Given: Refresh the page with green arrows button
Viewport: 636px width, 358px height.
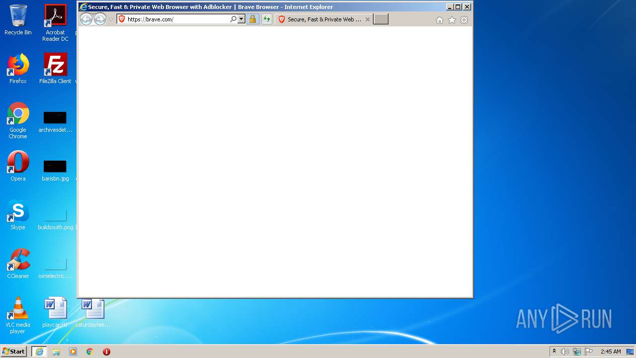Looking at the screenshot, I should 267,19.
